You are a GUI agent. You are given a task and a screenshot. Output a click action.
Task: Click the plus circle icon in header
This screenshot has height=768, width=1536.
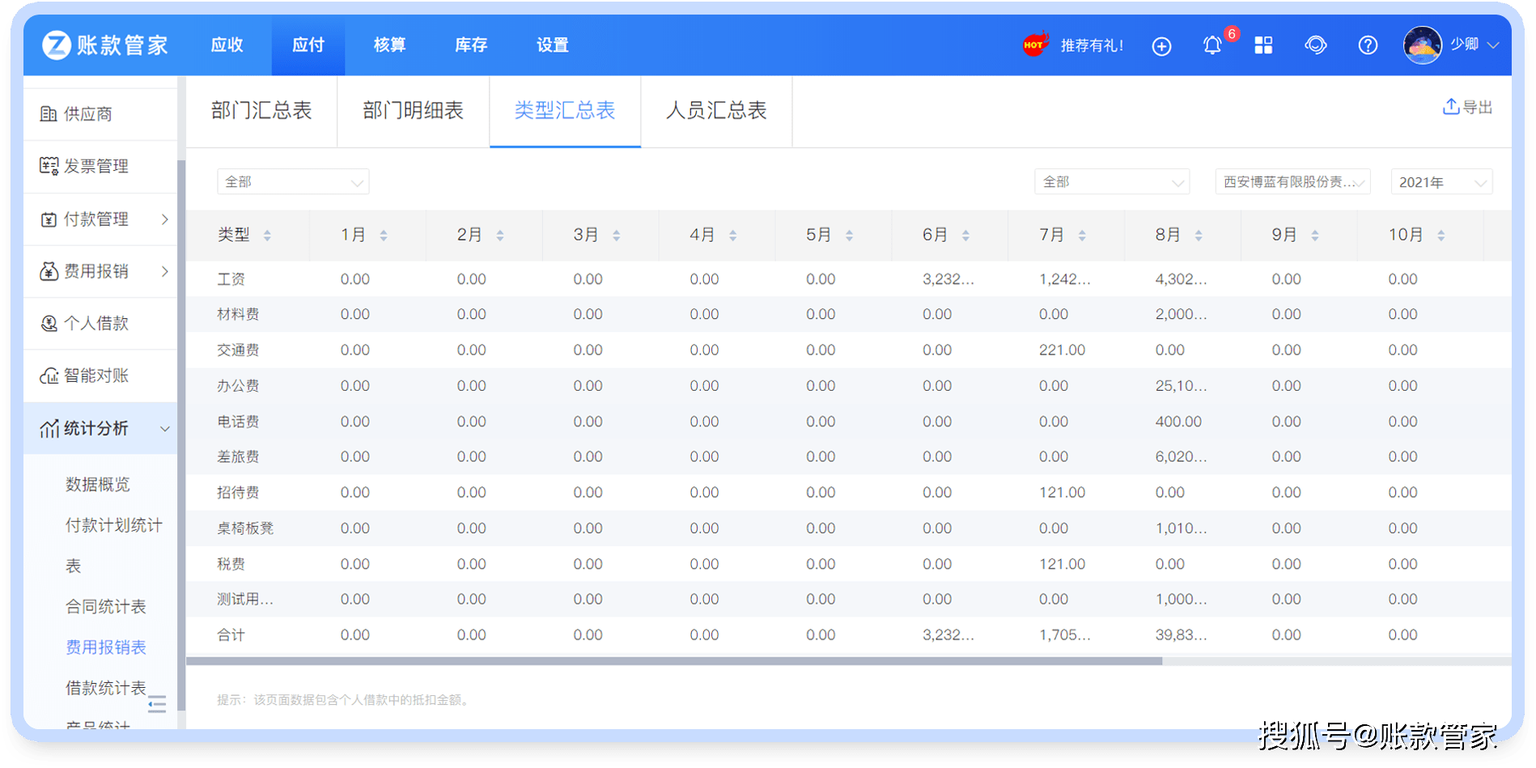[x=1162, y=45]
